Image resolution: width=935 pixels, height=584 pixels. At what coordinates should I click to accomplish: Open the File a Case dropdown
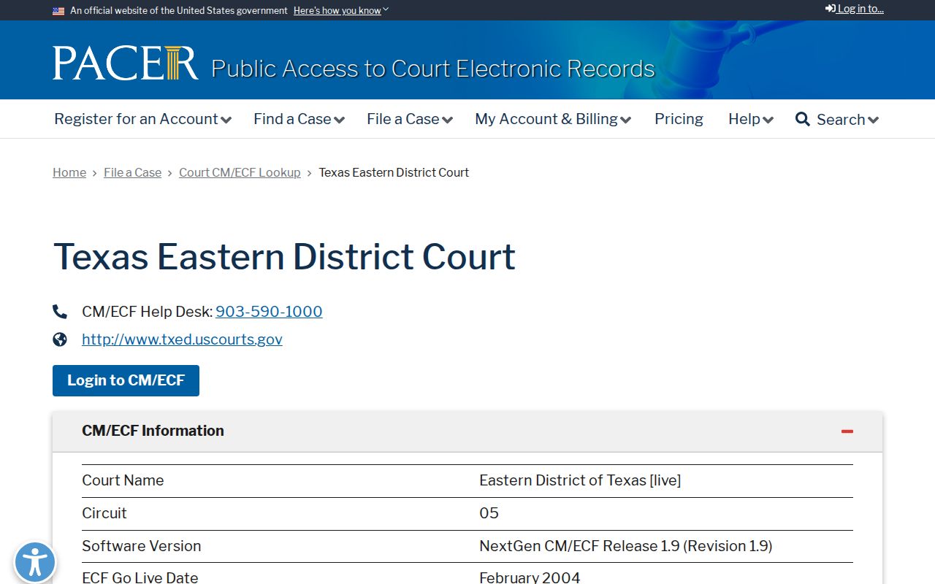coord(410,119)
